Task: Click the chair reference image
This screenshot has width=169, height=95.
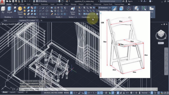Action: point(125,45)
